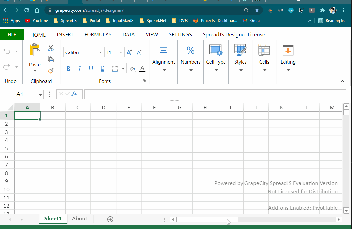The width and height of the screenshot is (352, 229).
Task: Open the About sheet tab
Action: (x=80, y=219)
